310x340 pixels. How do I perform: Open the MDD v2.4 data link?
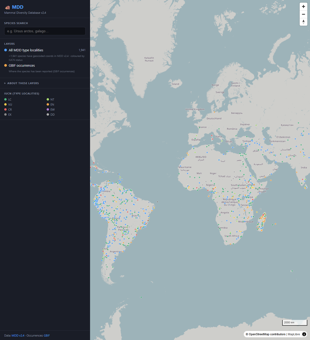18,336
